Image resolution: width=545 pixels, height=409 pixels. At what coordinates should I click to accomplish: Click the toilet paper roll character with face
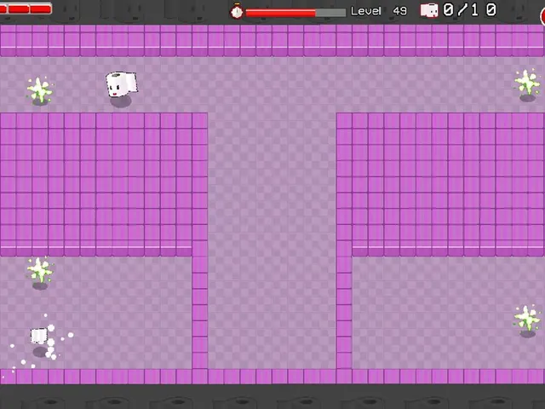tap(121, 84)
